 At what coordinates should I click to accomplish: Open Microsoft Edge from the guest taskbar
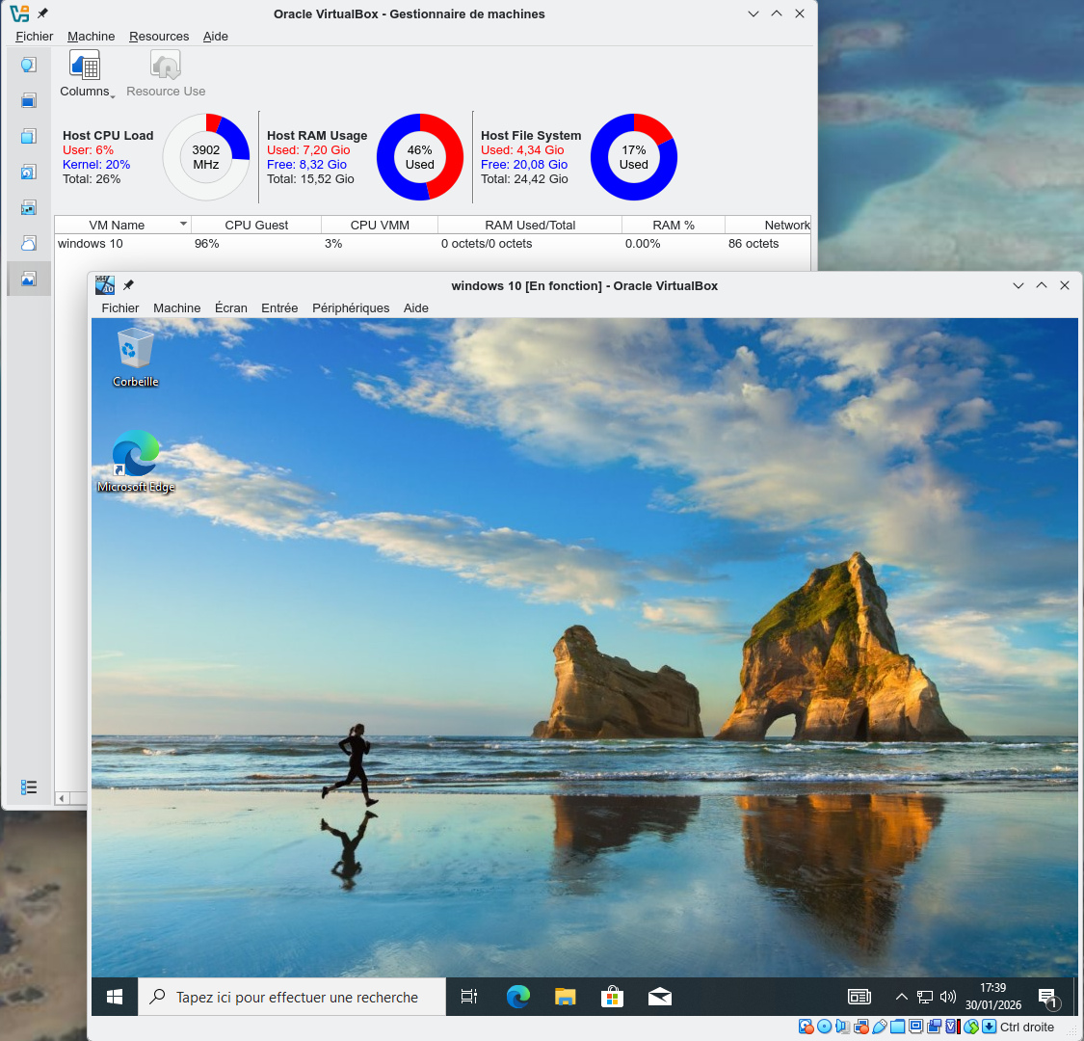point(518,997)
